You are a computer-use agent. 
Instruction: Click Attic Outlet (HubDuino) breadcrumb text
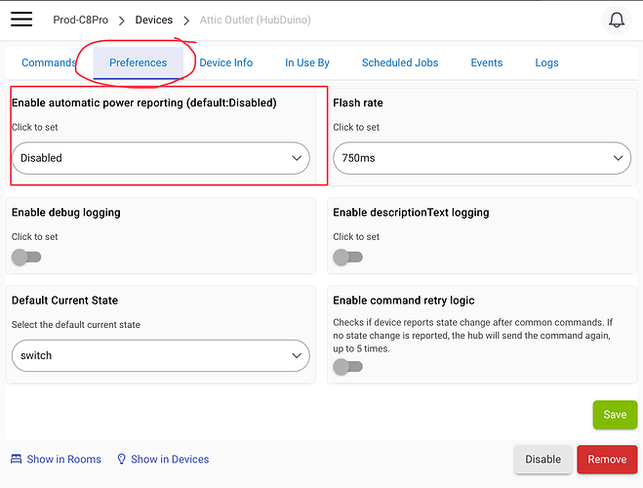tap(255, 20)
